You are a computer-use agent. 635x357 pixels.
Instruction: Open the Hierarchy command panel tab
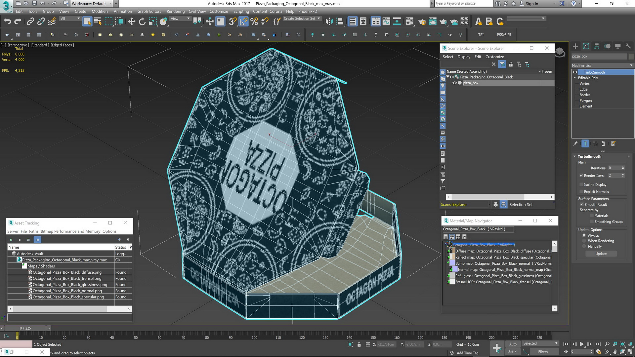tap(597, 46)
